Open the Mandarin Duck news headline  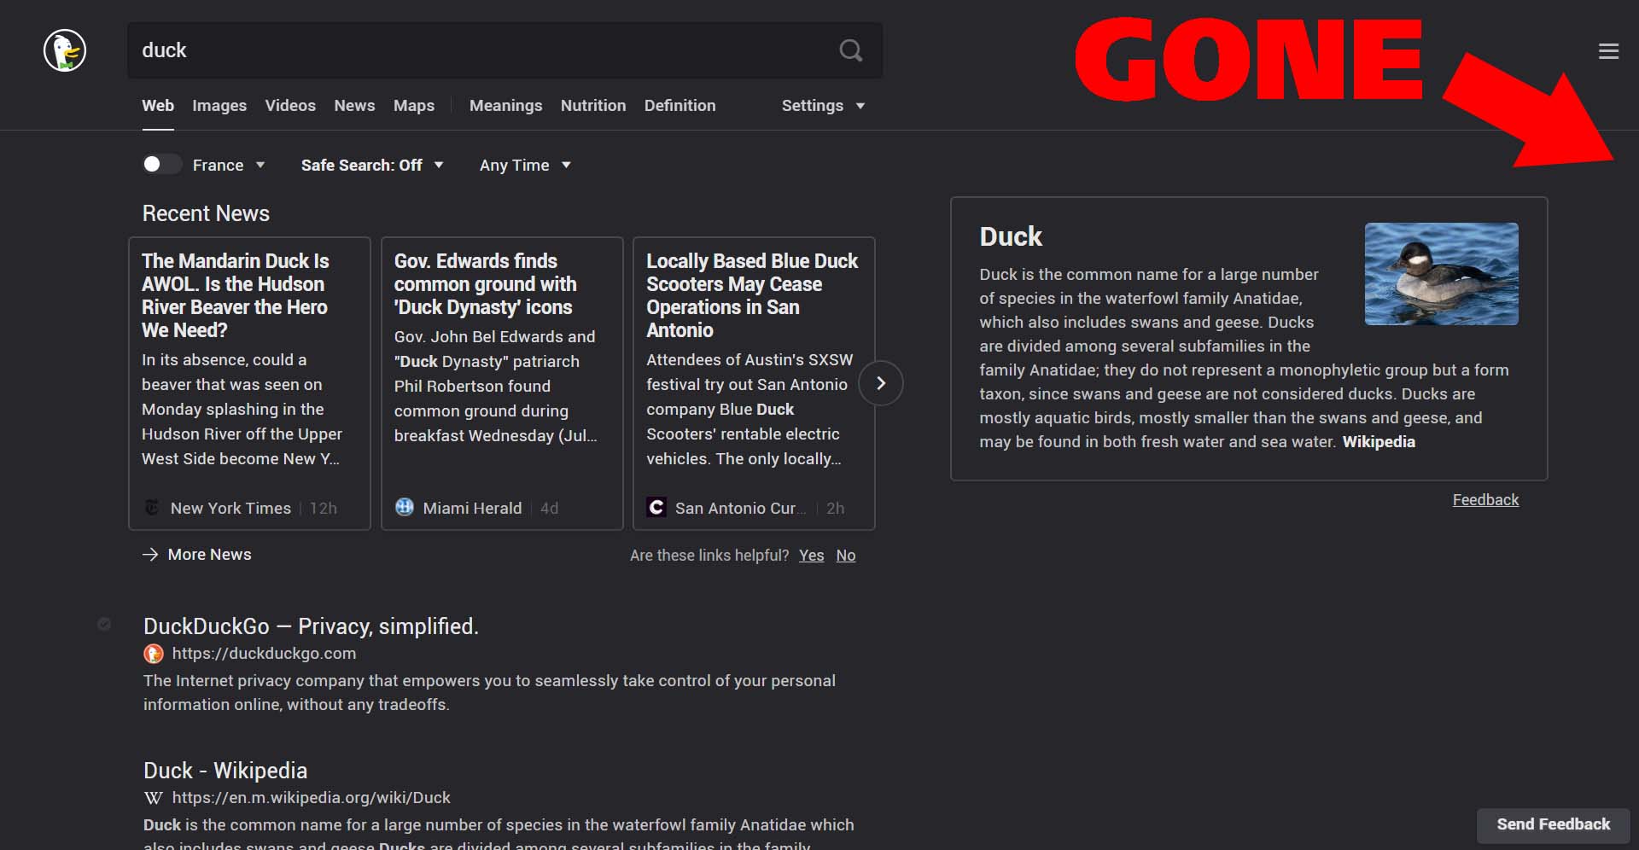click(236, 295)
